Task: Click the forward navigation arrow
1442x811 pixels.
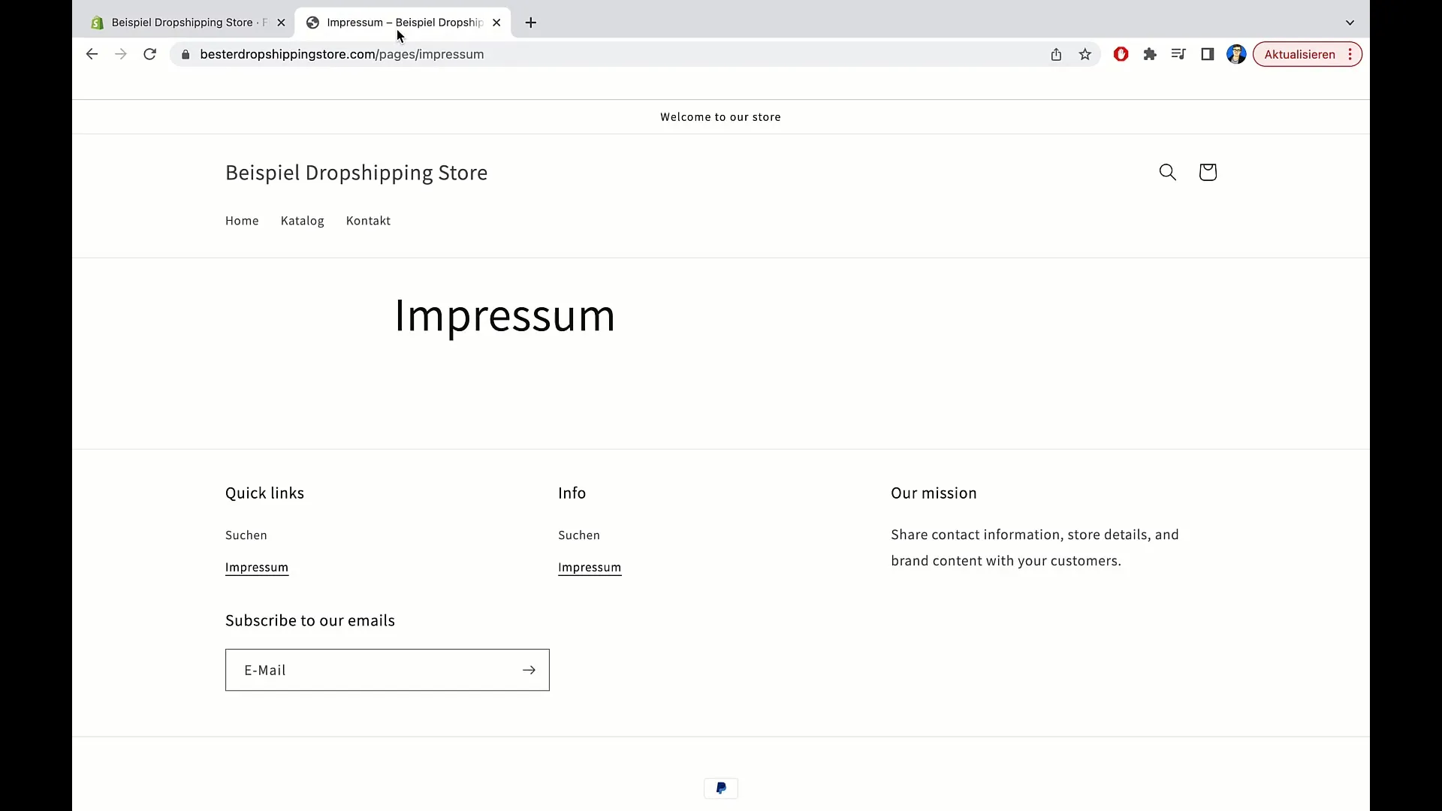Action: (121, 54)
